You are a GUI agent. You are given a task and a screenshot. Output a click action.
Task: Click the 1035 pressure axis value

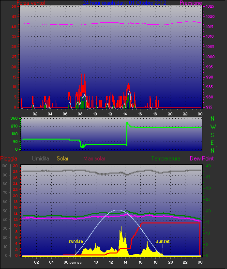click(210, 6)
